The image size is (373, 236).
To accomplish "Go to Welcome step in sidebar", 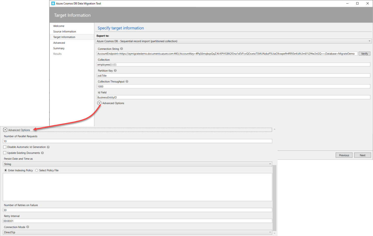I will (59, 26).
